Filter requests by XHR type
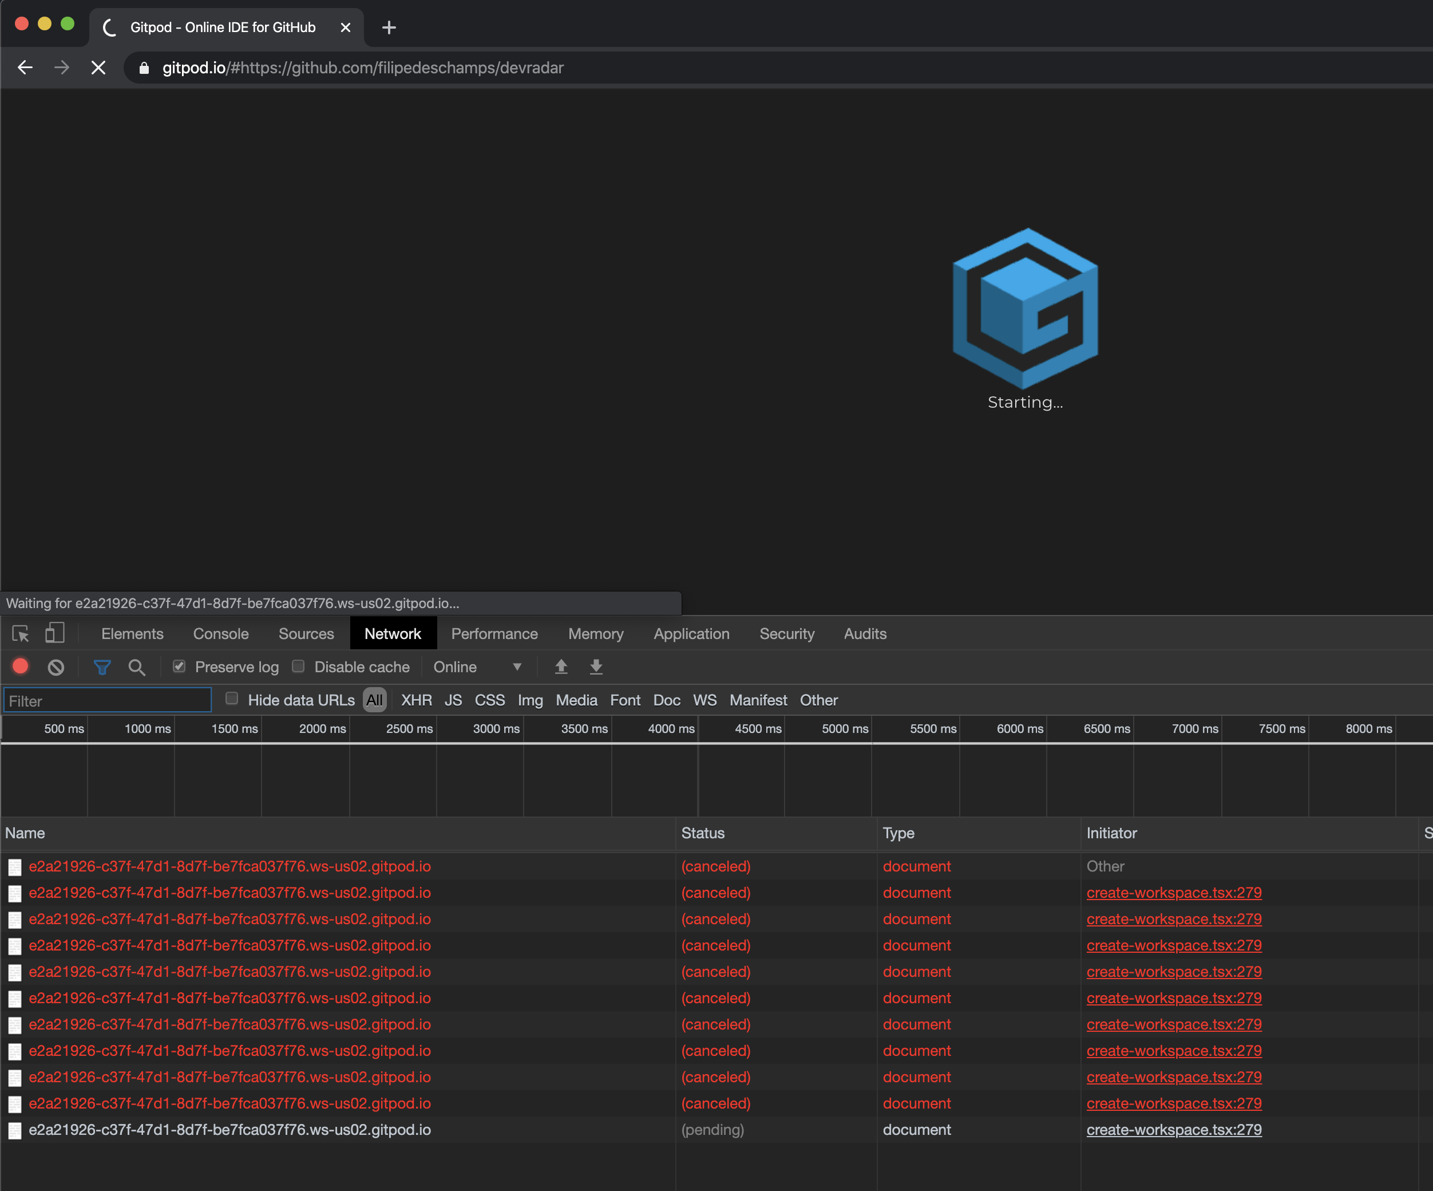This screenshot has width=1433, height=1191. pos(416,700)
